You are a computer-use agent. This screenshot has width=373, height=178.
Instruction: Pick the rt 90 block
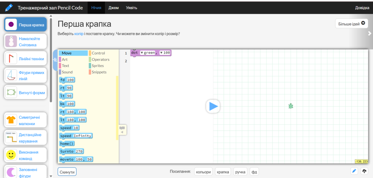click(x=66, y=88)
